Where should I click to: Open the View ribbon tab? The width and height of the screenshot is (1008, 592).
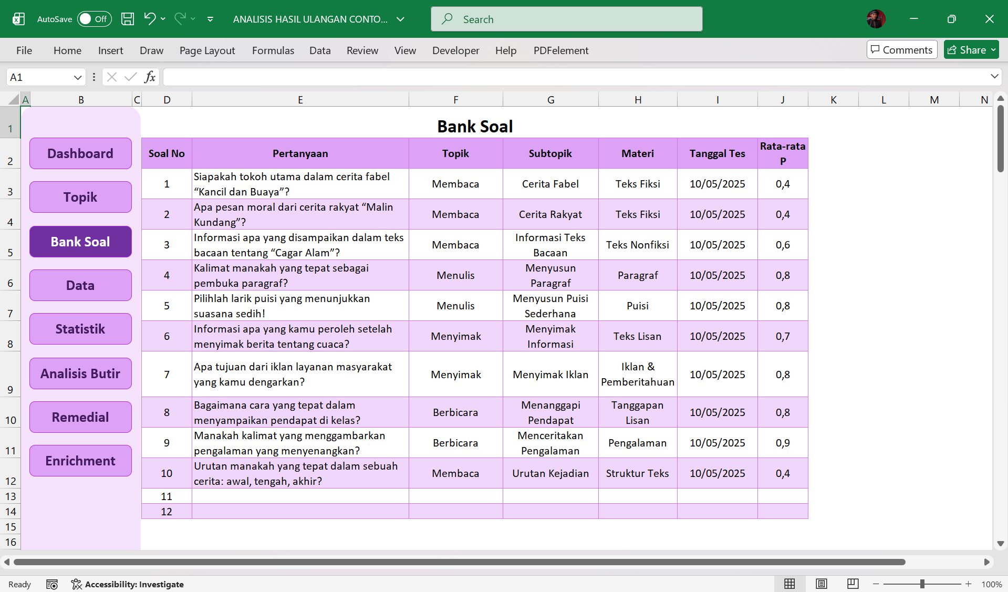405,50
